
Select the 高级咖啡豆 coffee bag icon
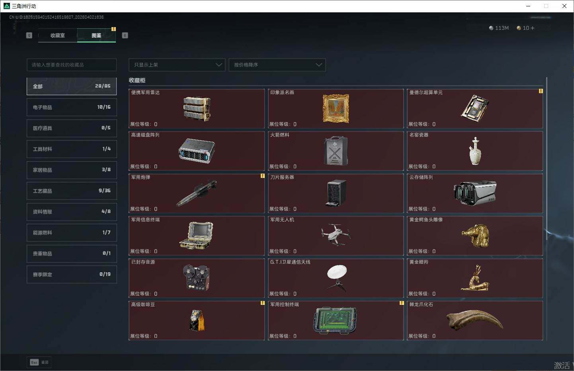(x=197, y=320)
